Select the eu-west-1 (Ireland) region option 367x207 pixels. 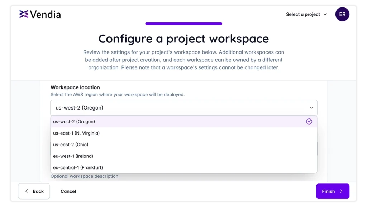[73, 156]
